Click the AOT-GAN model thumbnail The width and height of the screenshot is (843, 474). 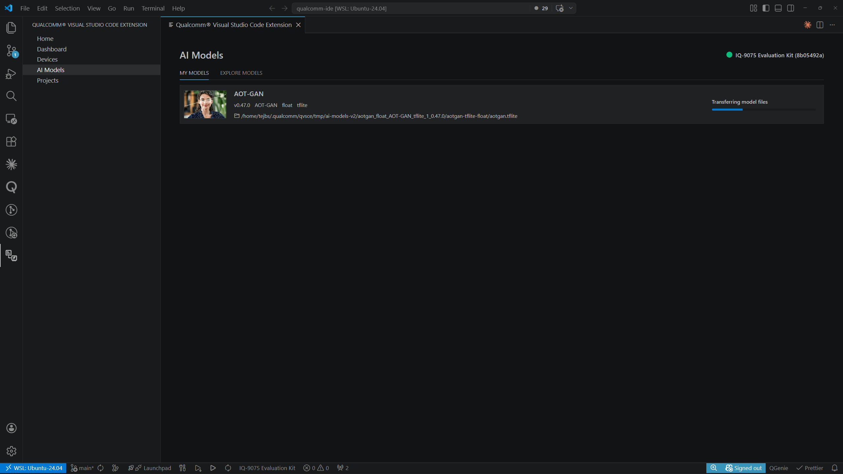[x=205, y=104]
